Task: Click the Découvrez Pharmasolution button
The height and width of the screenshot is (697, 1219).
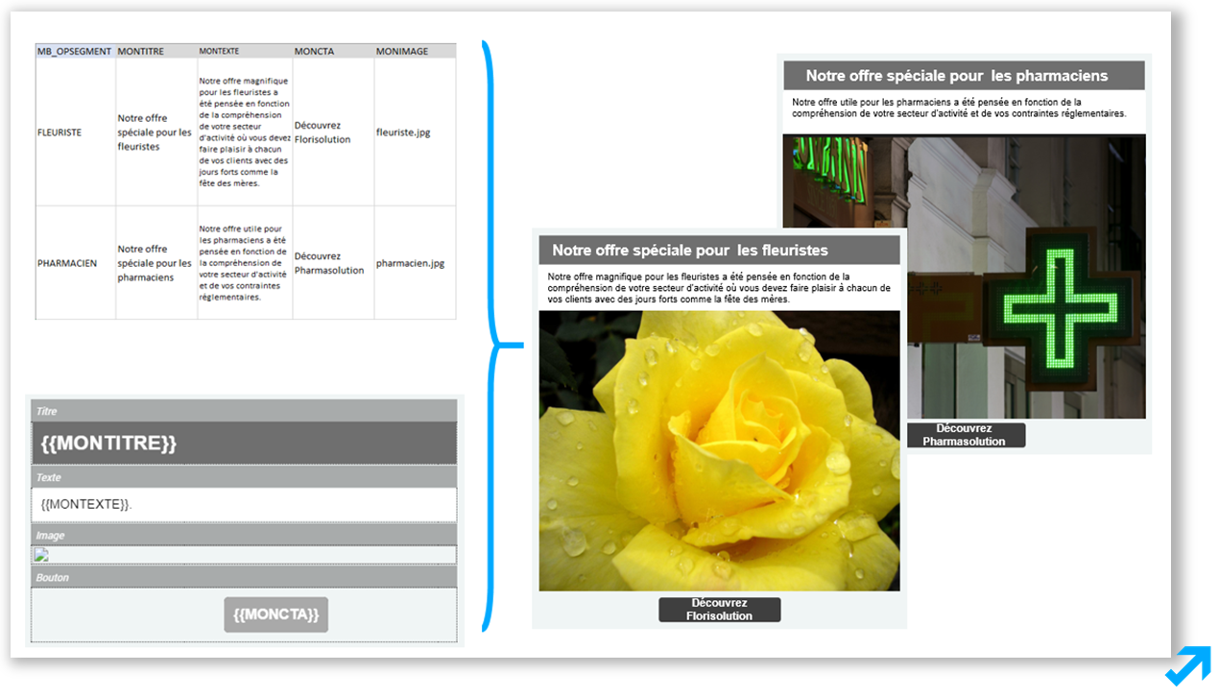Action: coord(967,435)
